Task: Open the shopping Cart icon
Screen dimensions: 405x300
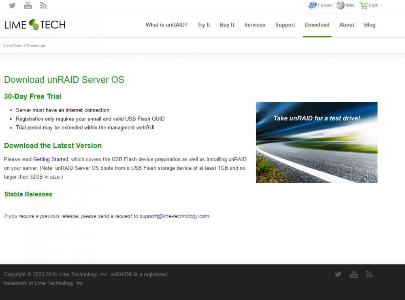Action: click(x=363, y=5)
